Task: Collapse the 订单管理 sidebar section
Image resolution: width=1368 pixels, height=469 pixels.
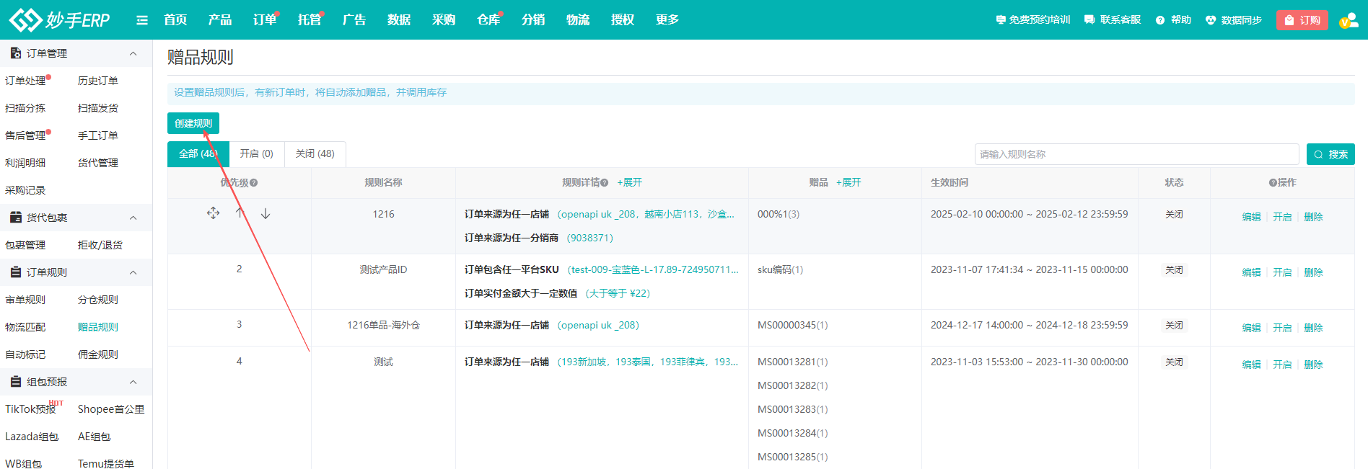Action: [x=133, y=53]
